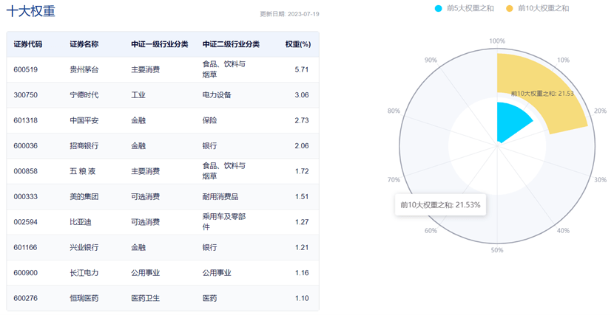Click the yellow legend circle icon
The height and width of the screenshot is (315, 614).
509,8
